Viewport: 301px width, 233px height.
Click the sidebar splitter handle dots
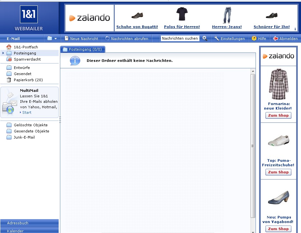(60, 120)
